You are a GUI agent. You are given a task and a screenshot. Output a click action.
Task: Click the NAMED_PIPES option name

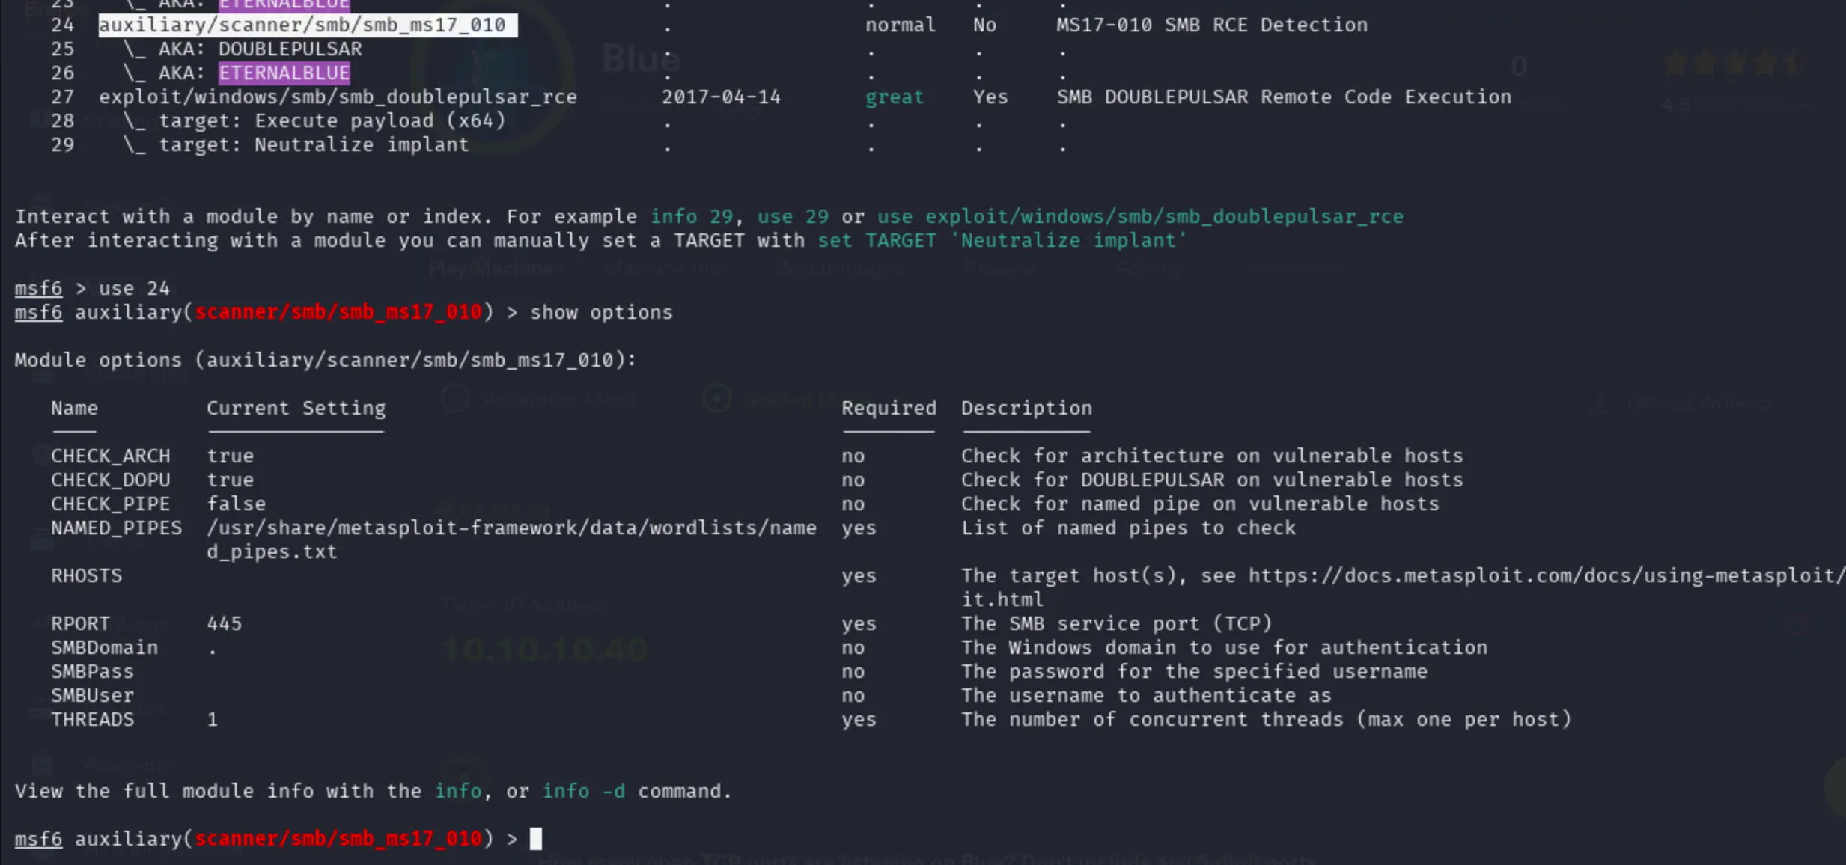(116, 528)
